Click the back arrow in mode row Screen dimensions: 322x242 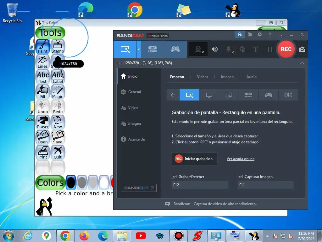[x=173, y=95]
